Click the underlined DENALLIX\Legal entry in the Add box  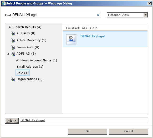coord(33,120)
